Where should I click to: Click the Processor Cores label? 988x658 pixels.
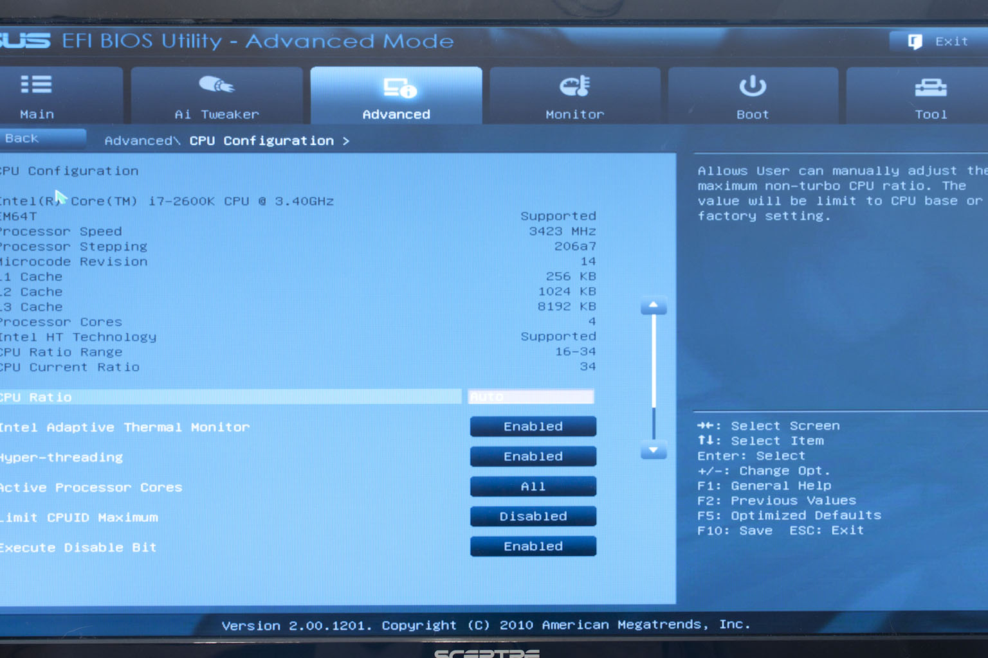pyautogui.click(x=60, y=322)
